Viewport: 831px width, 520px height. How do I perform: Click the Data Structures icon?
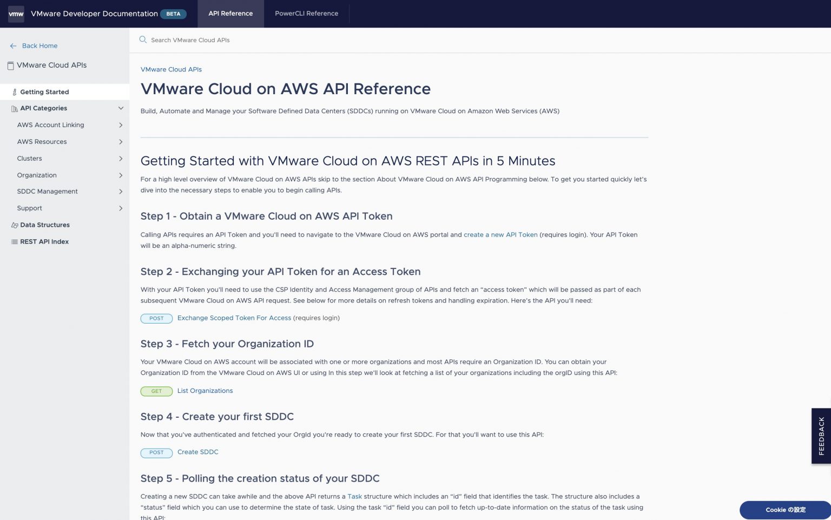pos(15,225)
